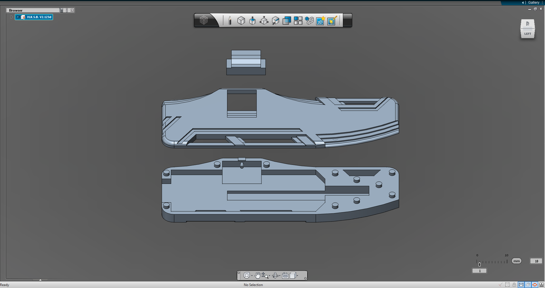Click the 'No Selection' status text
The width and height of the screenshot is (545, 288).
pyautogui.click(x=253, y=285)
